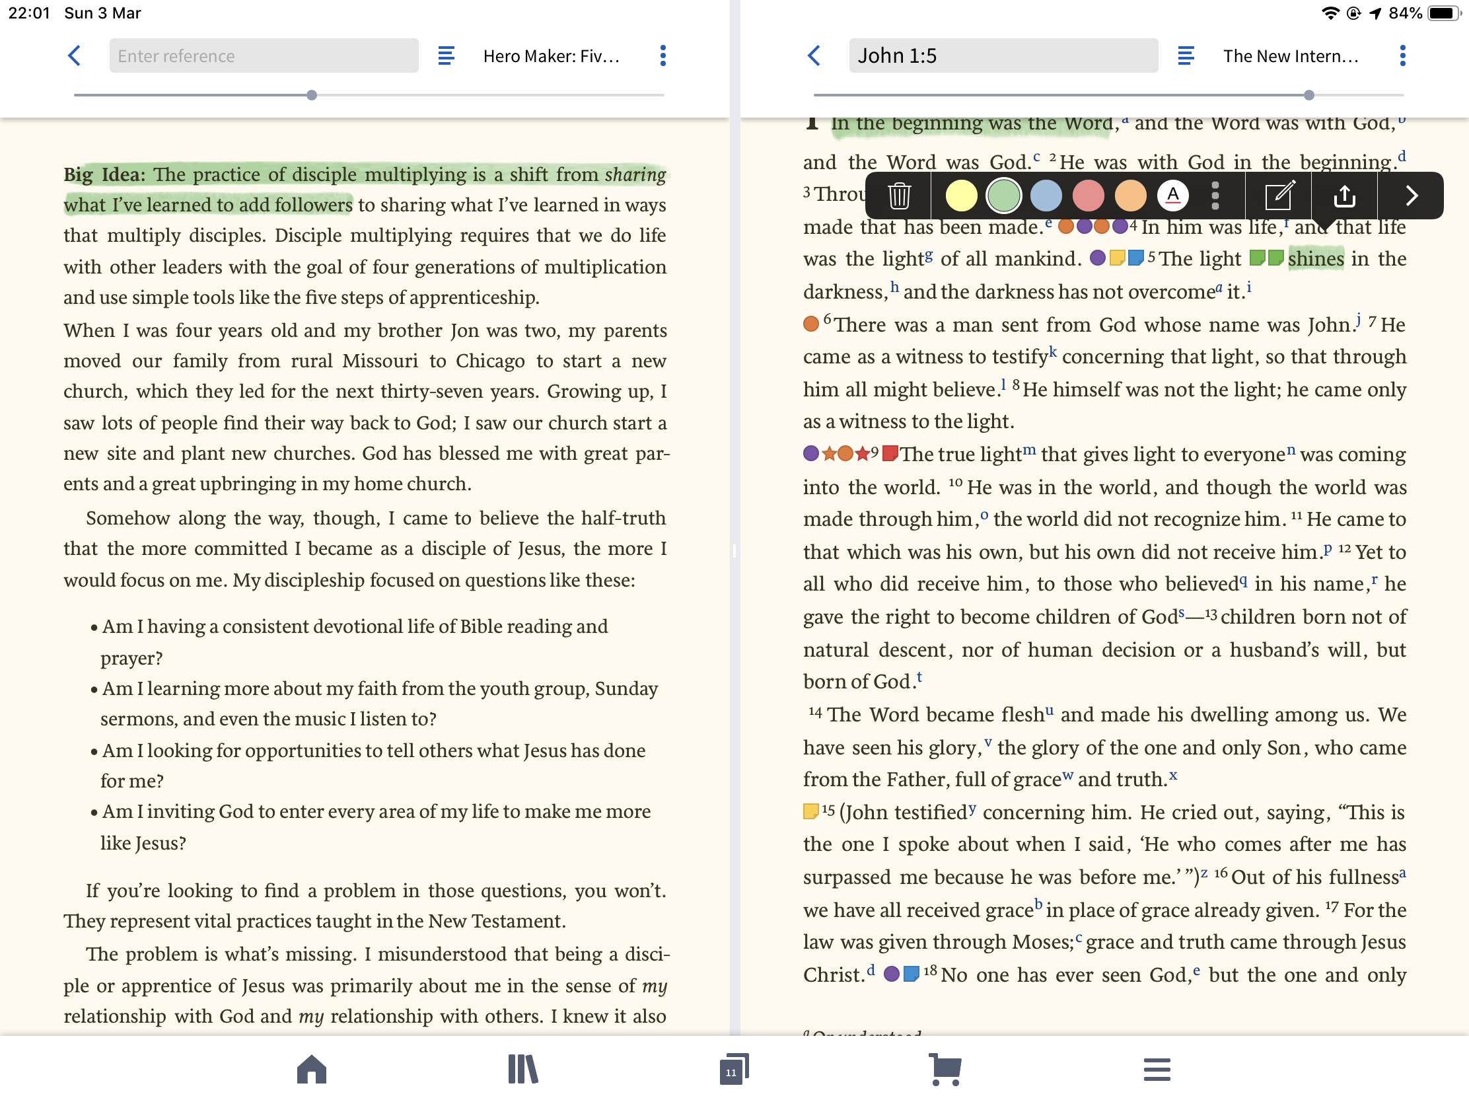Delete the highlight with trash icon

[x=899, y=196]
